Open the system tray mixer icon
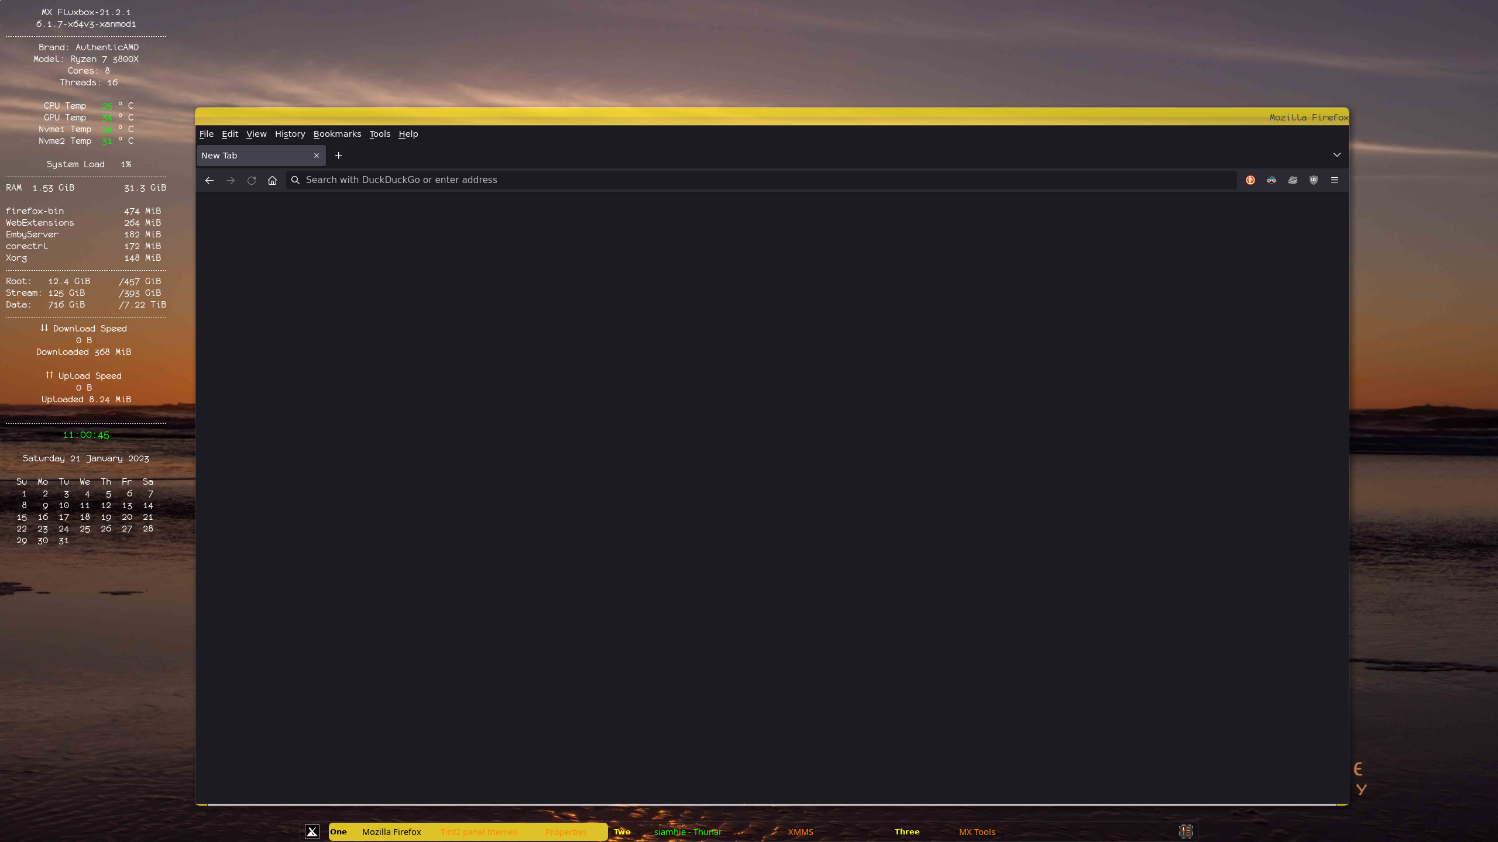This screenshot has height=842, width=1498. tap(1186, 831)
